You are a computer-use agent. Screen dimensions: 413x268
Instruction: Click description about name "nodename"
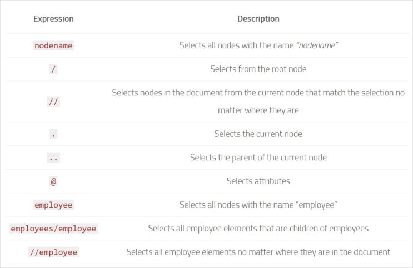click(258, 46)
